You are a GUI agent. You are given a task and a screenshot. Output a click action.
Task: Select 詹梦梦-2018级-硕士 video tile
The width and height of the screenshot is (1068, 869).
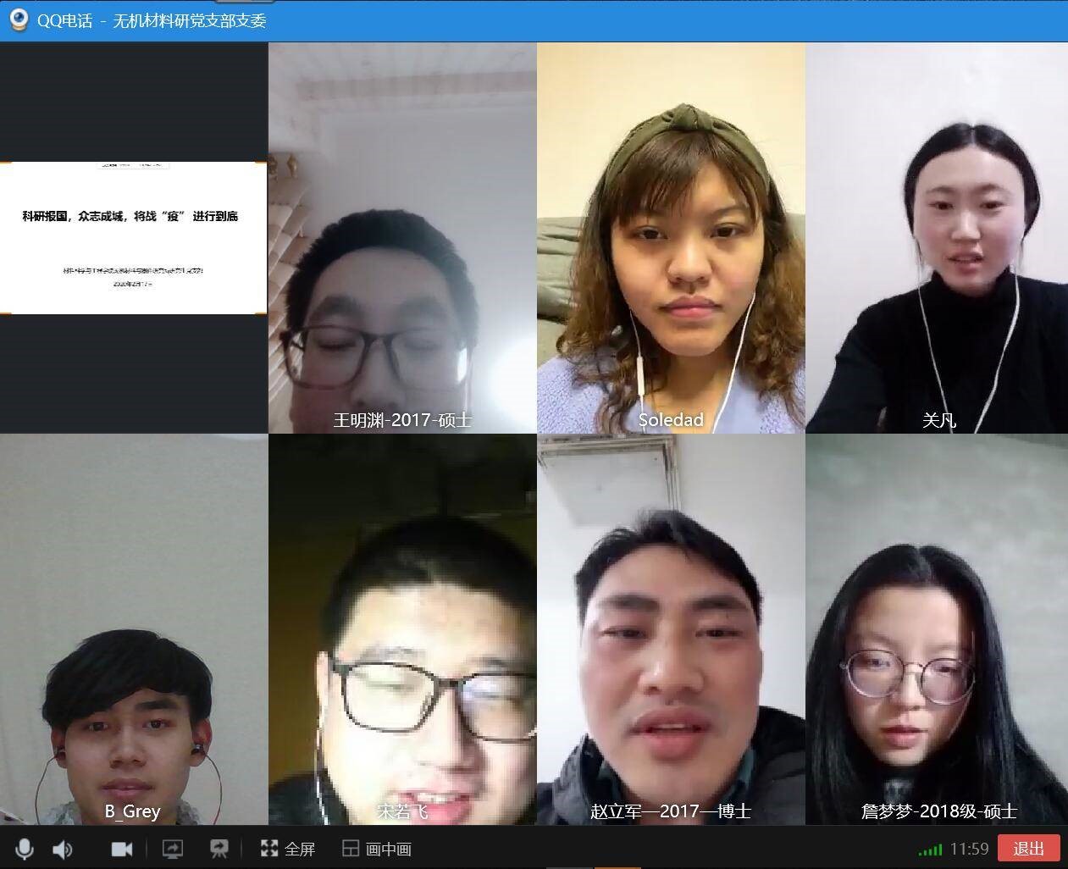pos(937,629)
